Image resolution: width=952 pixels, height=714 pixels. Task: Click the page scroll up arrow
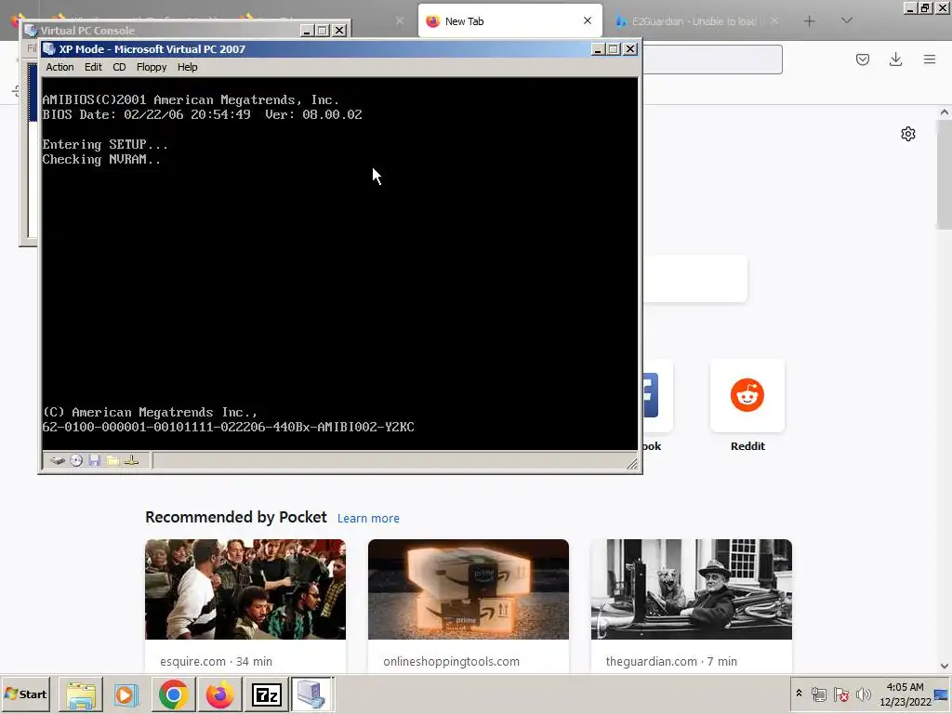[945, 112]
